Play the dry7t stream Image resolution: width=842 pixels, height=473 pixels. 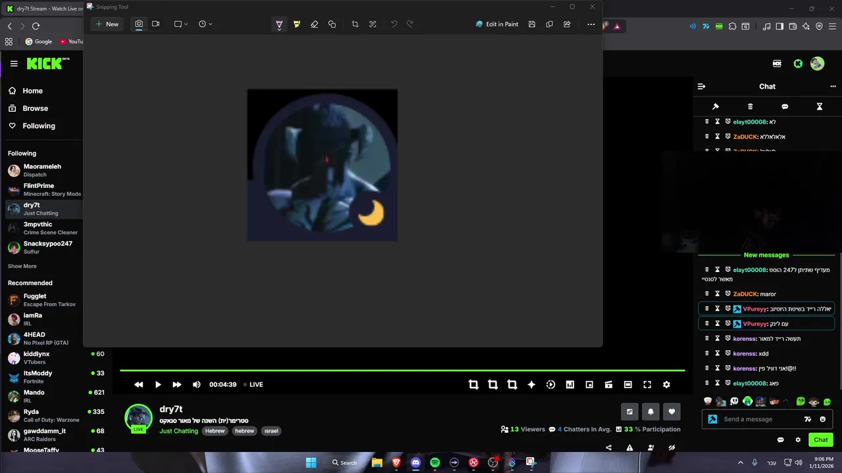[158, 384]
